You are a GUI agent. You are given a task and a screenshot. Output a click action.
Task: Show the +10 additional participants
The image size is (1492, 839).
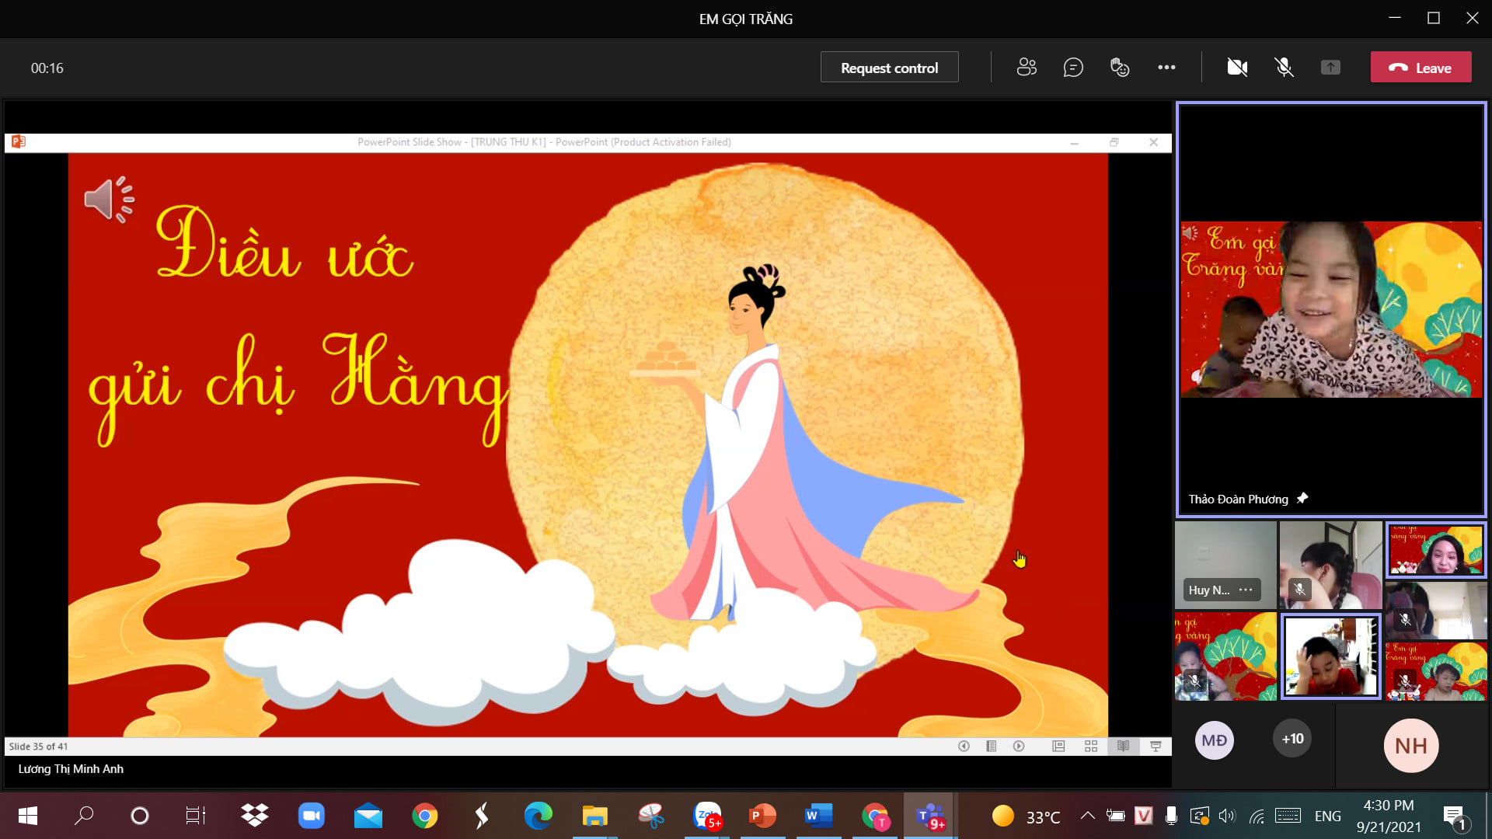coord(1292,739)
